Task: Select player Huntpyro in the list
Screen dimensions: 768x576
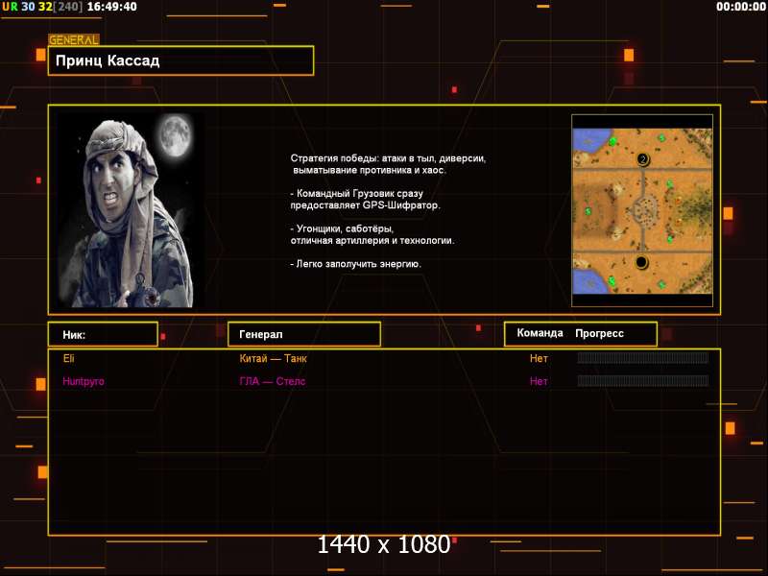Action: click(x=84, y=381)
